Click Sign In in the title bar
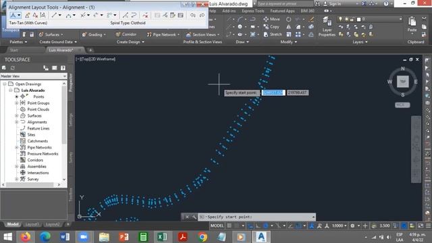 [332, 3]
